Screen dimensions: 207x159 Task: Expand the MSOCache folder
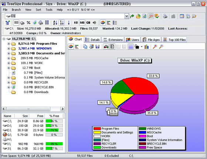[x=9, y=58]
